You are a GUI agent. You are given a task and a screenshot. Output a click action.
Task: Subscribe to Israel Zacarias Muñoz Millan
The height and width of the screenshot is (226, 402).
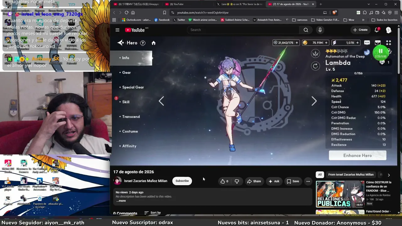(x=182, y=181)
